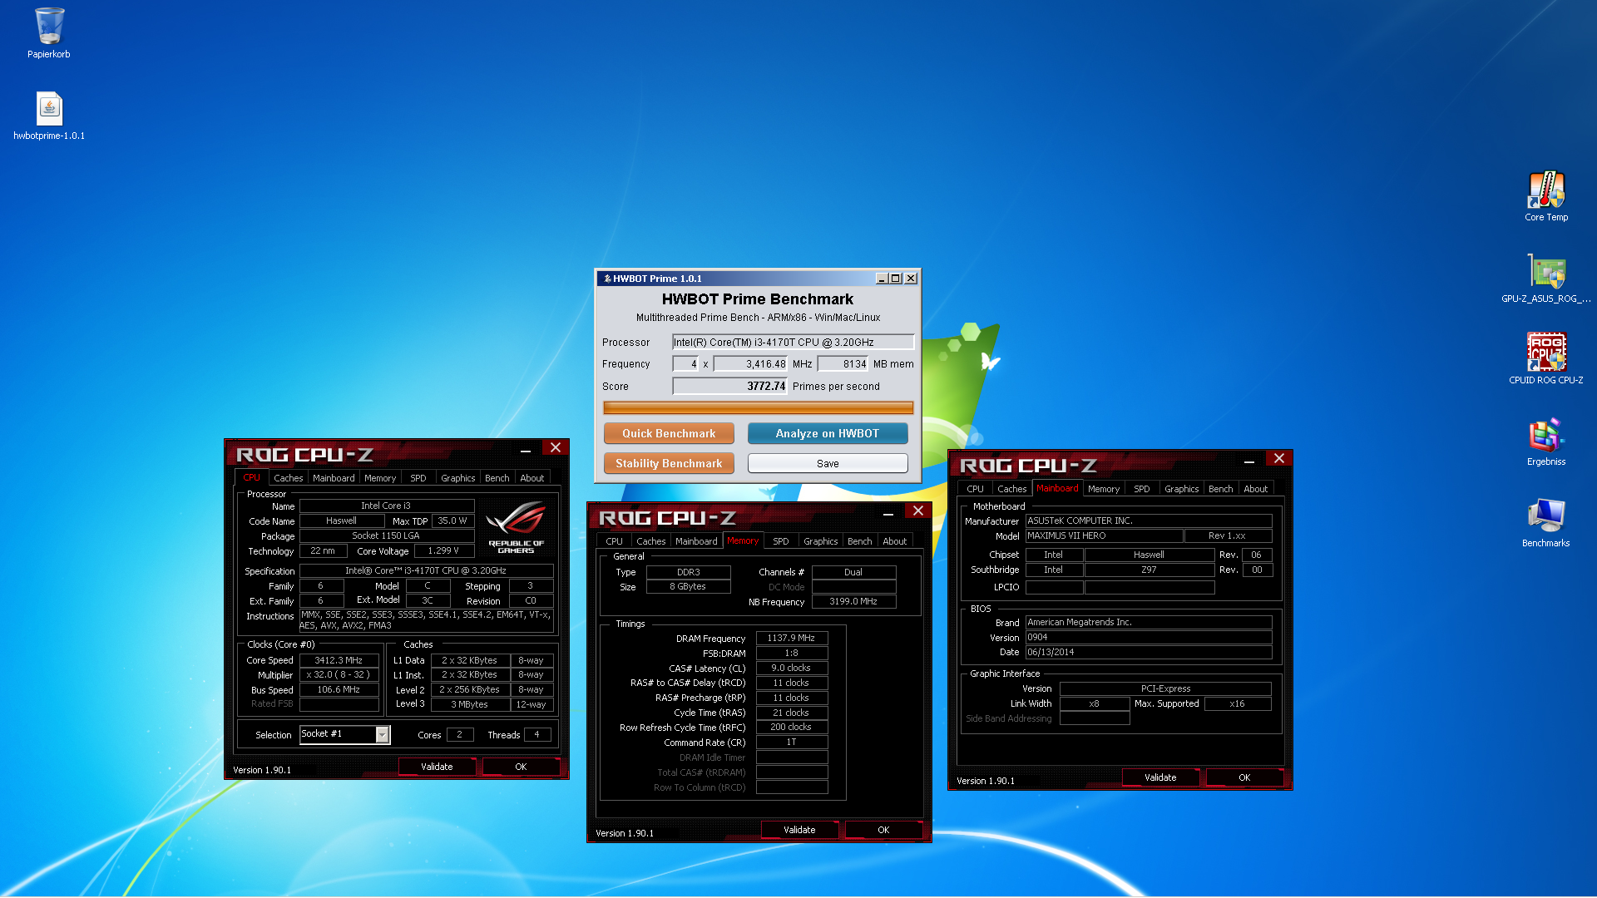Open the Benchmarks desktop icon
This screenshot has height=898, width=1597.
pyautogui.click(x=1546, y=523)
